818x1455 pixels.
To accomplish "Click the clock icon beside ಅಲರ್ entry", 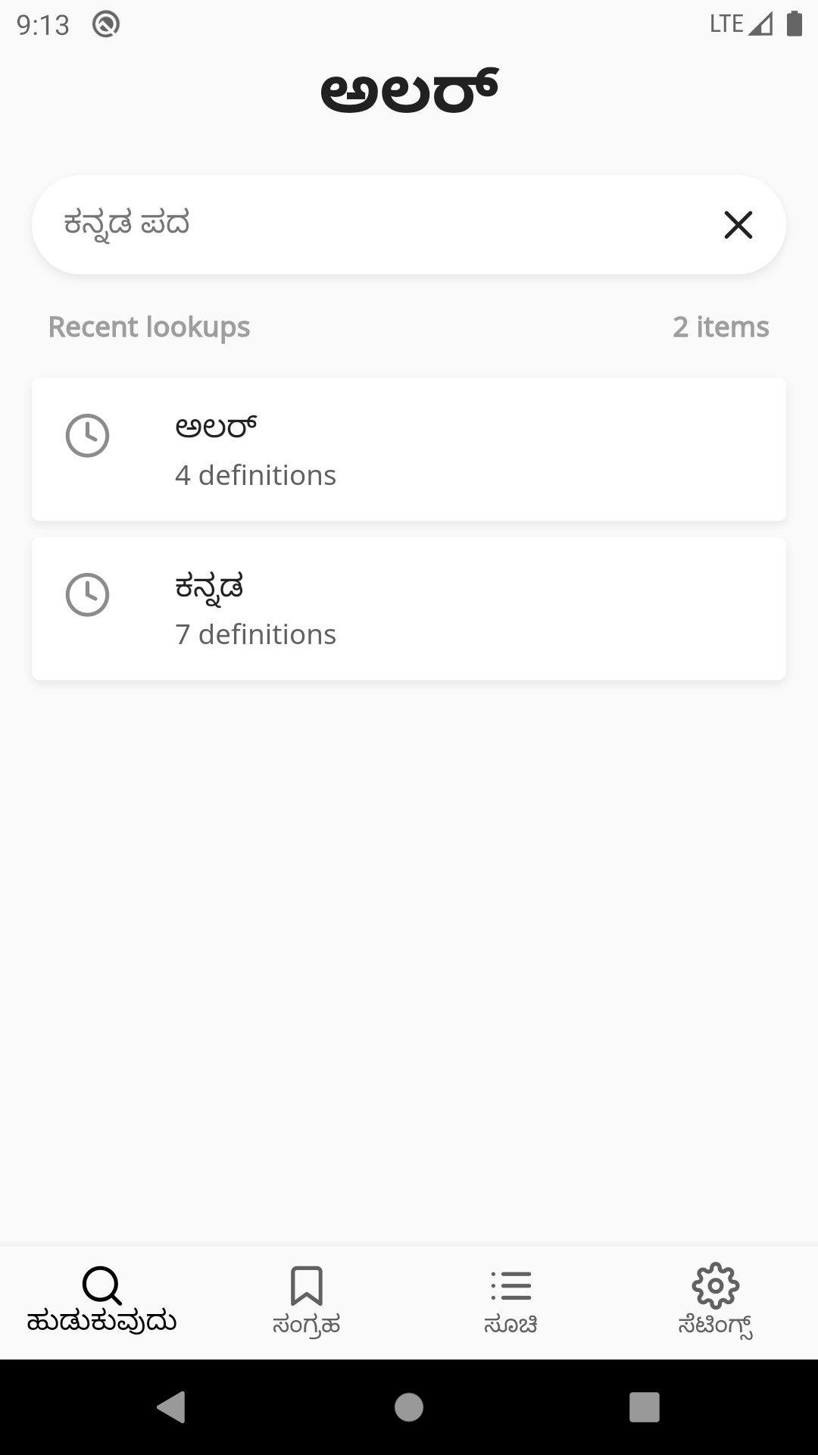I will [87, 436].
